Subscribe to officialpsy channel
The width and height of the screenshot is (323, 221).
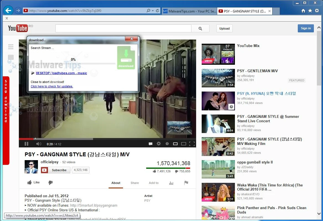coord(56,170)
